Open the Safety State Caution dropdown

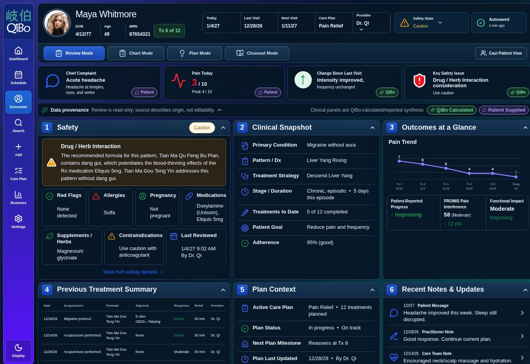(432, 22)
